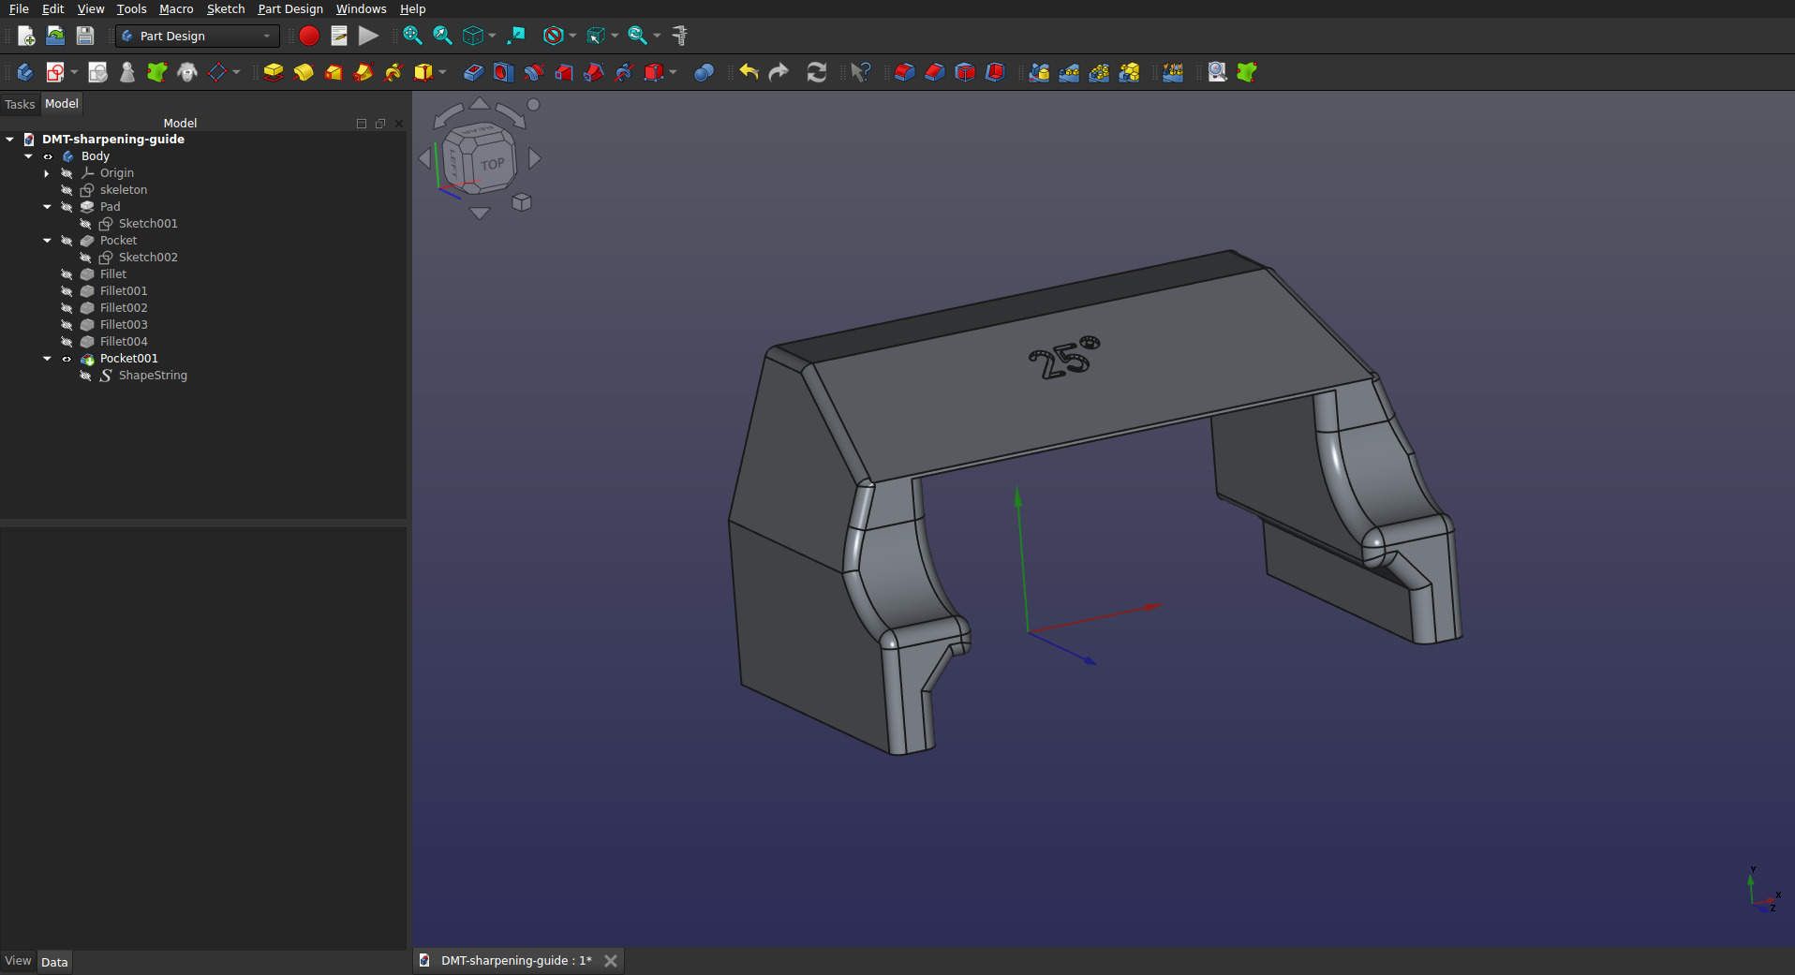
Task: Start macro recording with the red button
Action: [309, 36]
